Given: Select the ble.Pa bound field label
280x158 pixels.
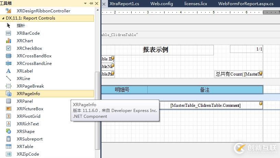Looking at the screenshot, I should coord(108,74).
